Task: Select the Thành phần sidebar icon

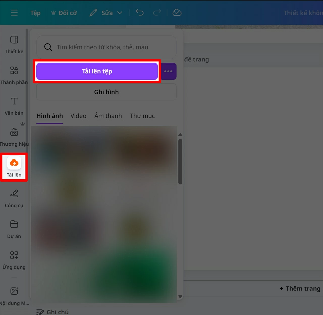Action: click(x=14, y=74)
